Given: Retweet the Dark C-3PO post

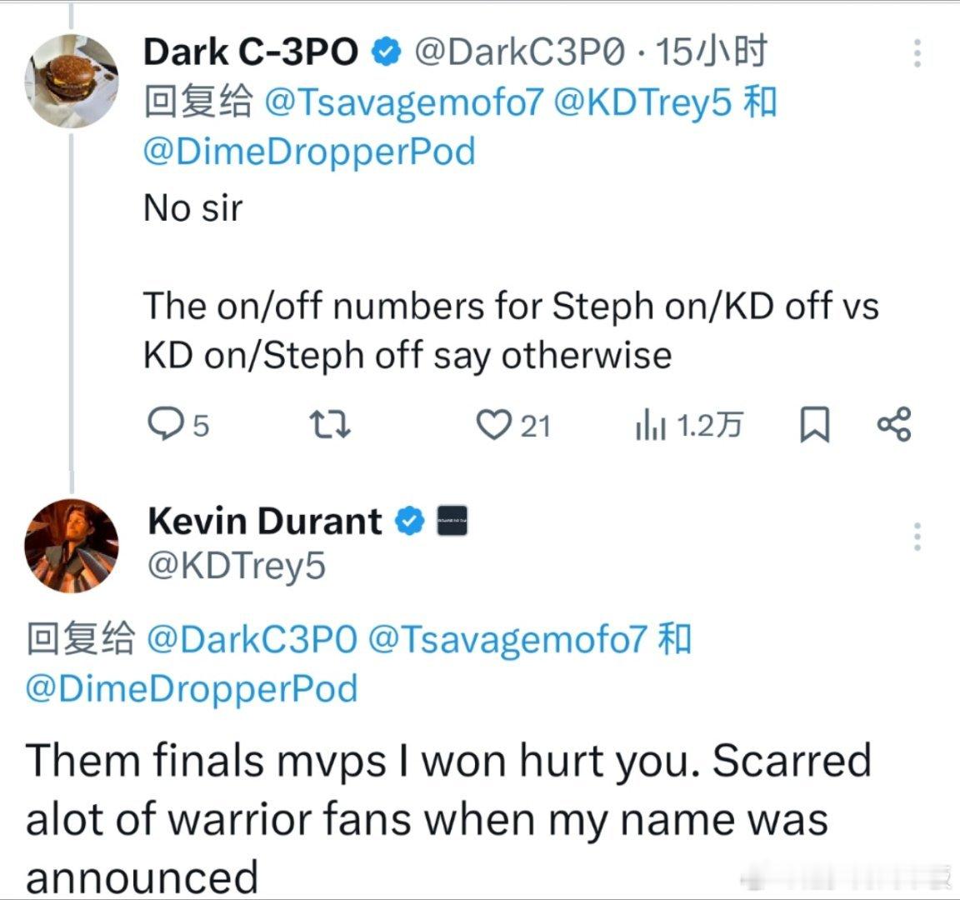Looking at the screenshot, I should point(330,424).
